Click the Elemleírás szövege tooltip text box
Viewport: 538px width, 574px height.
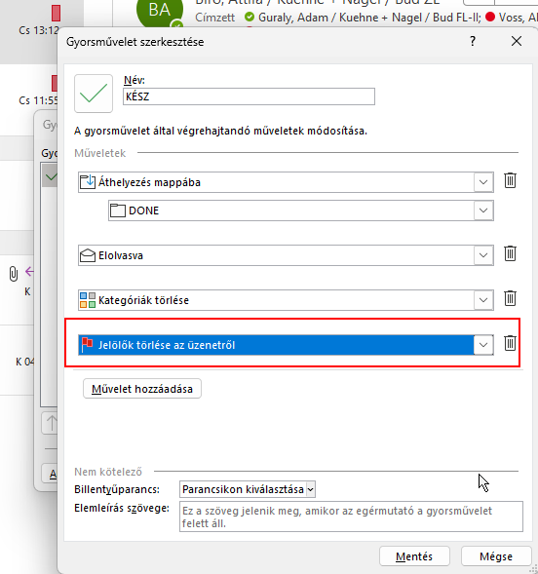coord(351,517)
